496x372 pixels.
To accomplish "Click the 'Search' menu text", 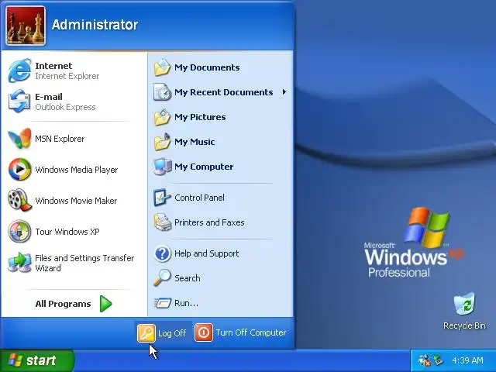I will [x=188, y=278].
